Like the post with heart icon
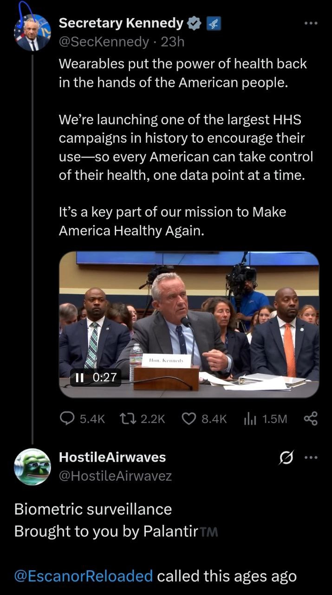The height and width of the screenshot is (595, 332). [189, 419]
